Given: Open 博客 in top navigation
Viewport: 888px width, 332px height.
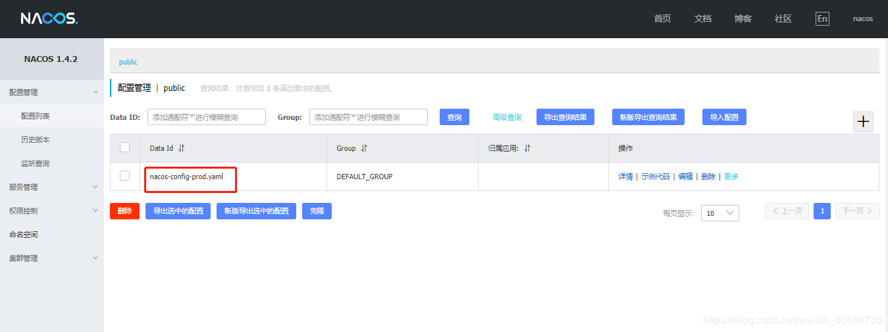Looking at the screenshot, I should [x=743, y=18].
